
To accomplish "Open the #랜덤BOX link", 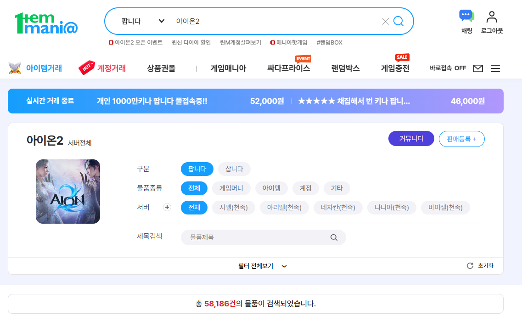I will [x=329, y=43].
